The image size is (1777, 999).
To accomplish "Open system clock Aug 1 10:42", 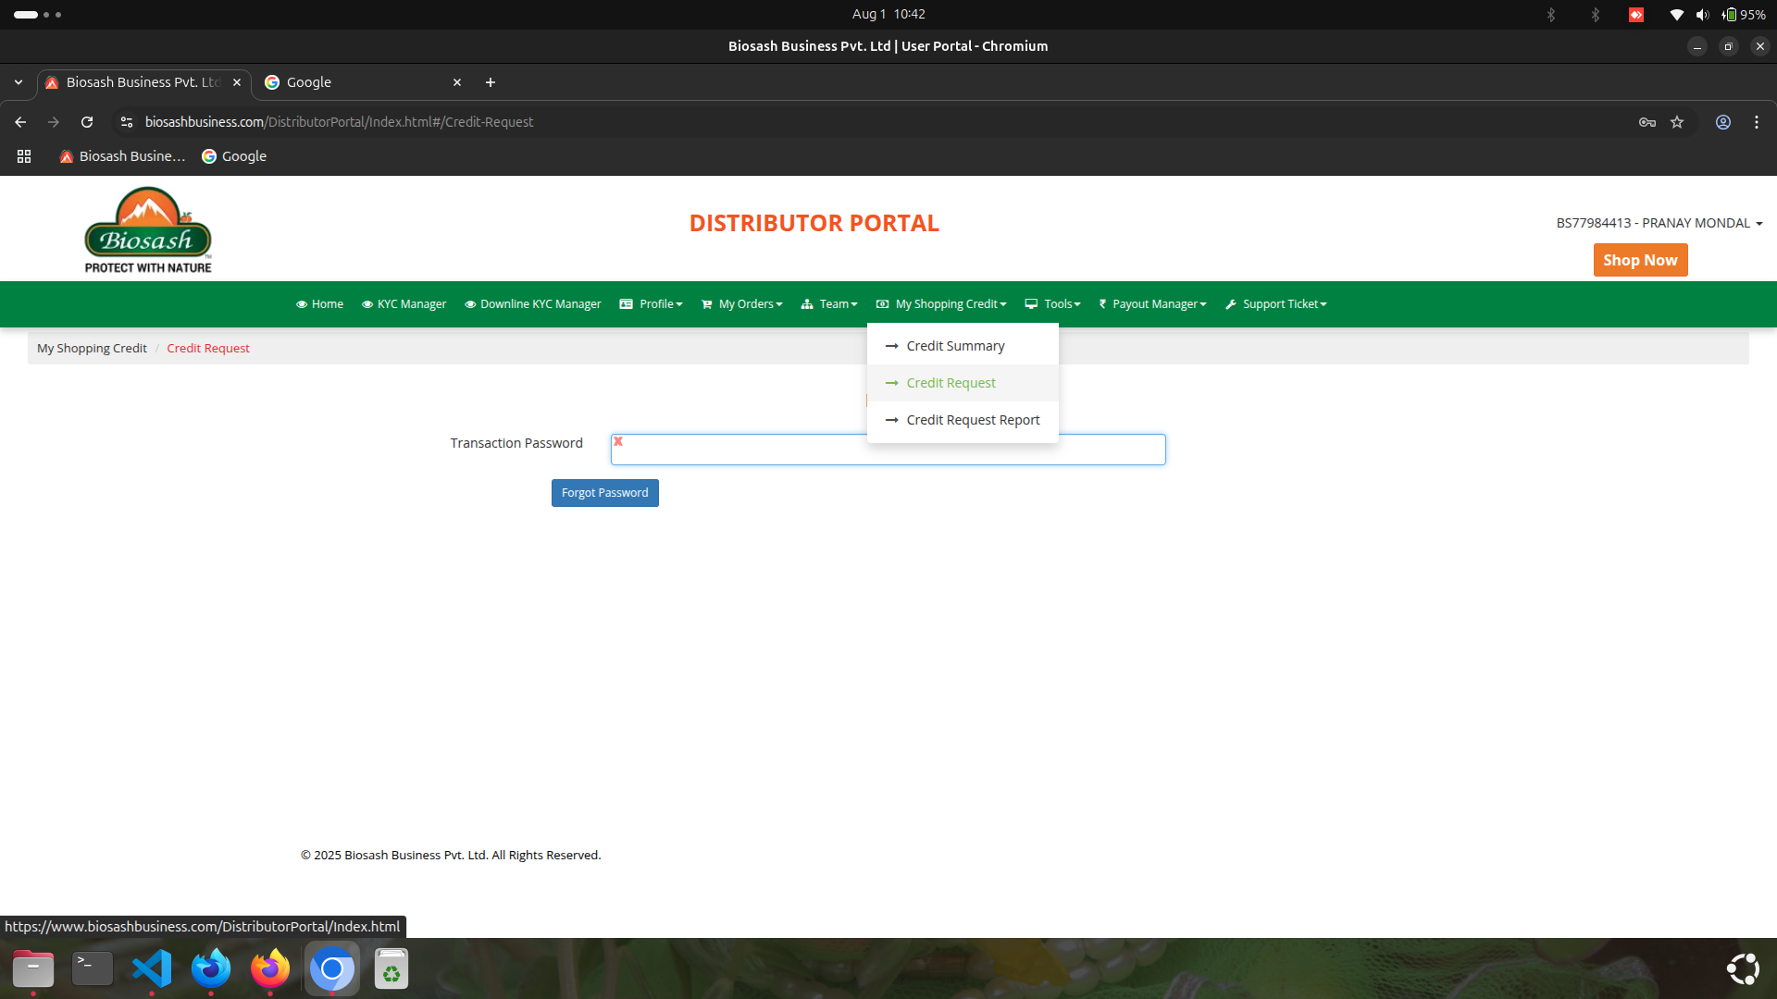I will click(888, 14).
